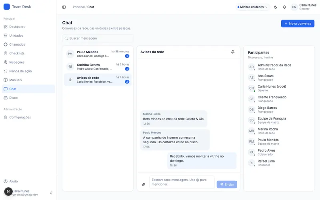320x200 pixels.
Task: Select the Curitiba Centro conversation
Action: (x=98, y=67)
